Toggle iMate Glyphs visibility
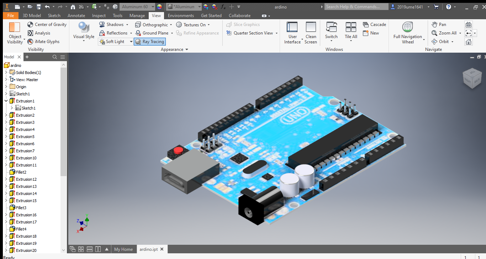This screenshot has height=259, width=486. (x=43, y=42)
